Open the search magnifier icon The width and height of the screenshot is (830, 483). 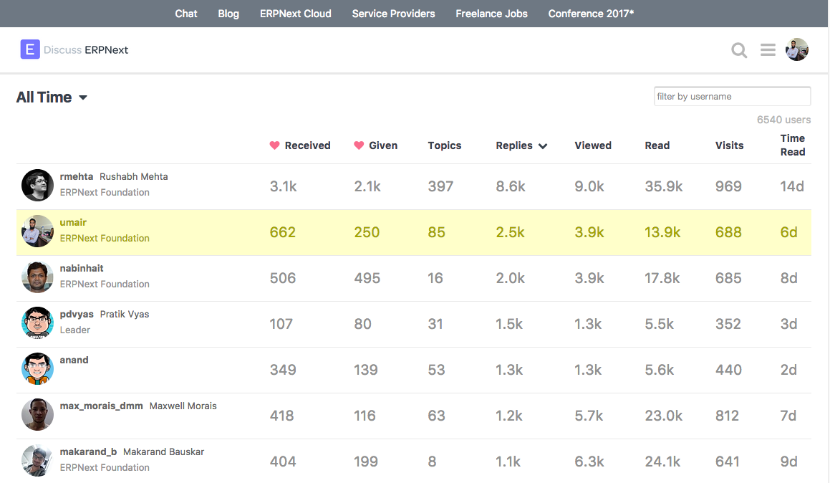click(x=739, y=49)
